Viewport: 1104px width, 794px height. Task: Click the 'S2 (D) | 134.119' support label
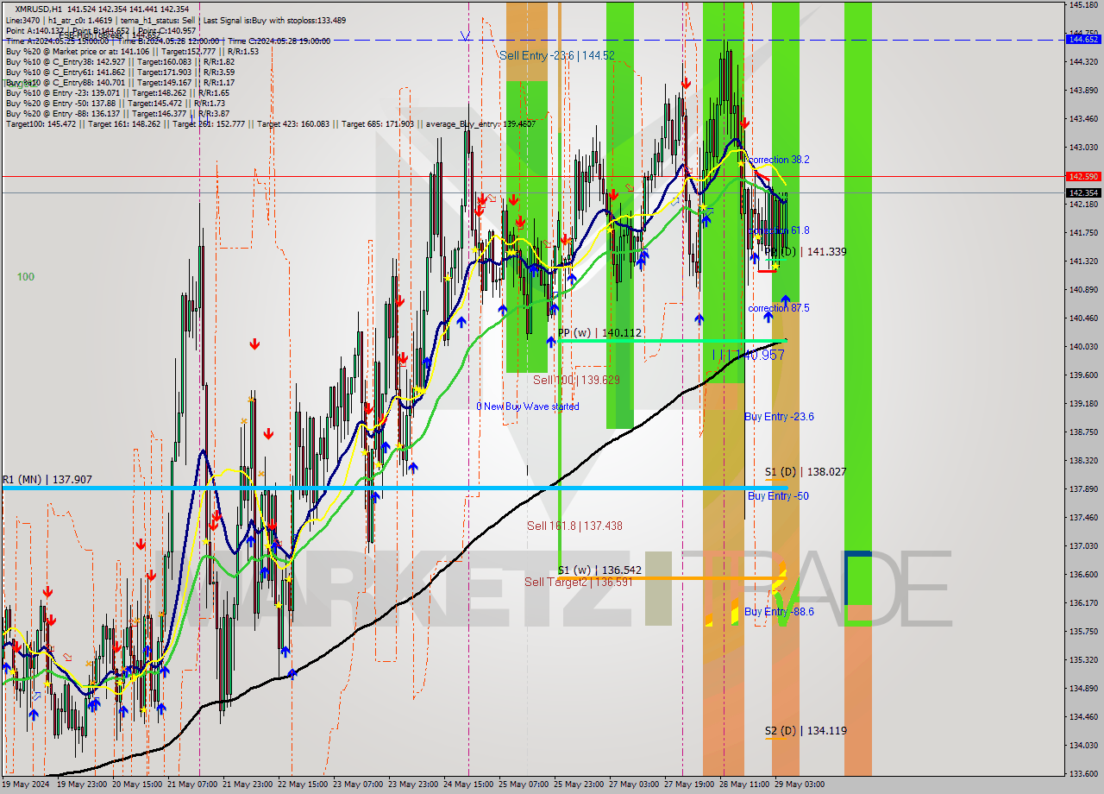[806, 731]
